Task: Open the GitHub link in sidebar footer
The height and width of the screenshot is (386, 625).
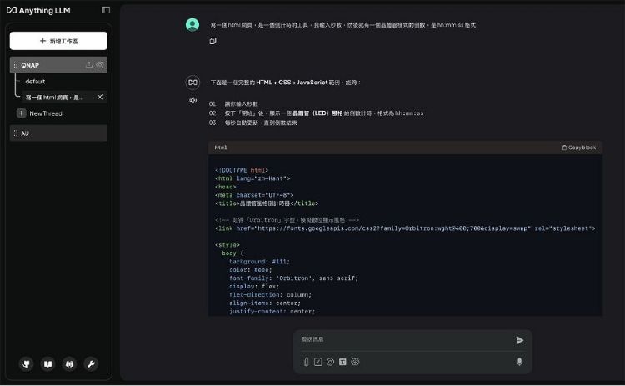Action: pyautogui.click(x=27, y=363)
